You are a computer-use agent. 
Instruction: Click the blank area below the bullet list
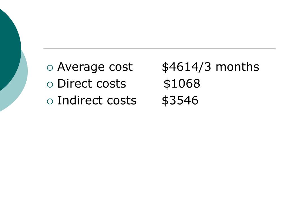(159, 157)
